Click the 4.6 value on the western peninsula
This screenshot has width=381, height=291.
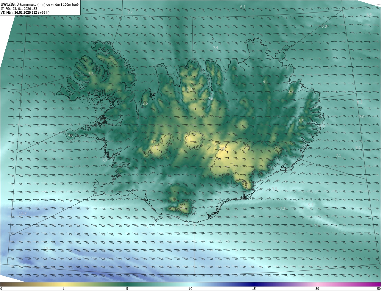pyautogui.click(x=71, y=135)
